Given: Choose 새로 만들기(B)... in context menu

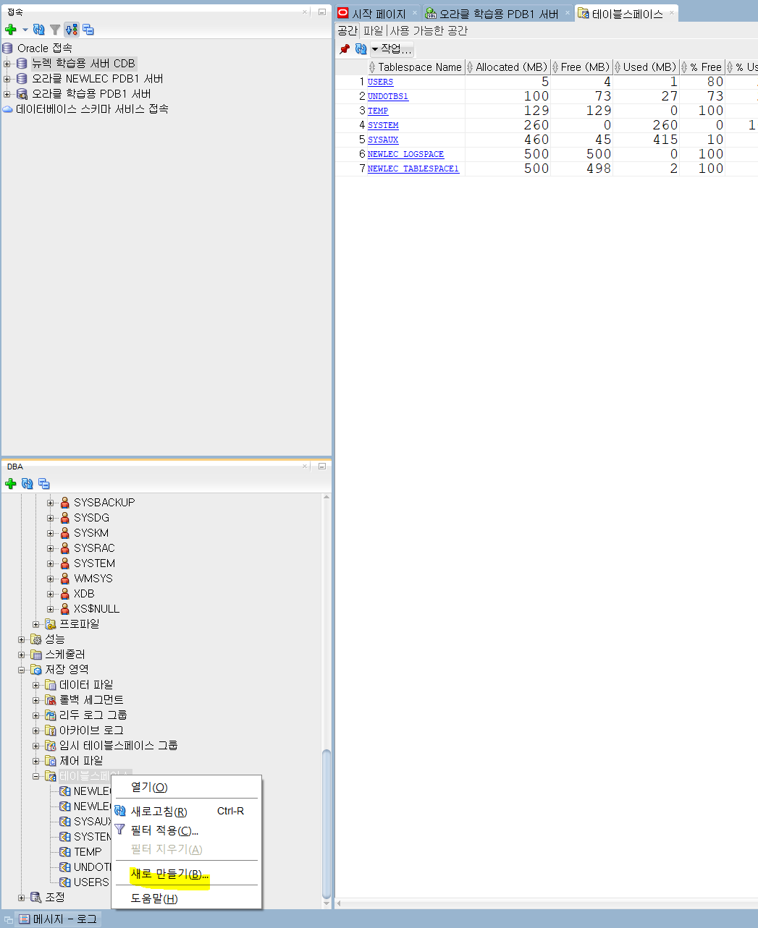Looking at the screenshot, I should tap(186, 874).
